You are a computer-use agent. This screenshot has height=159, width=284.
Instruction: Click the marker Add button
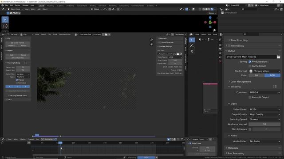[12, 55]
